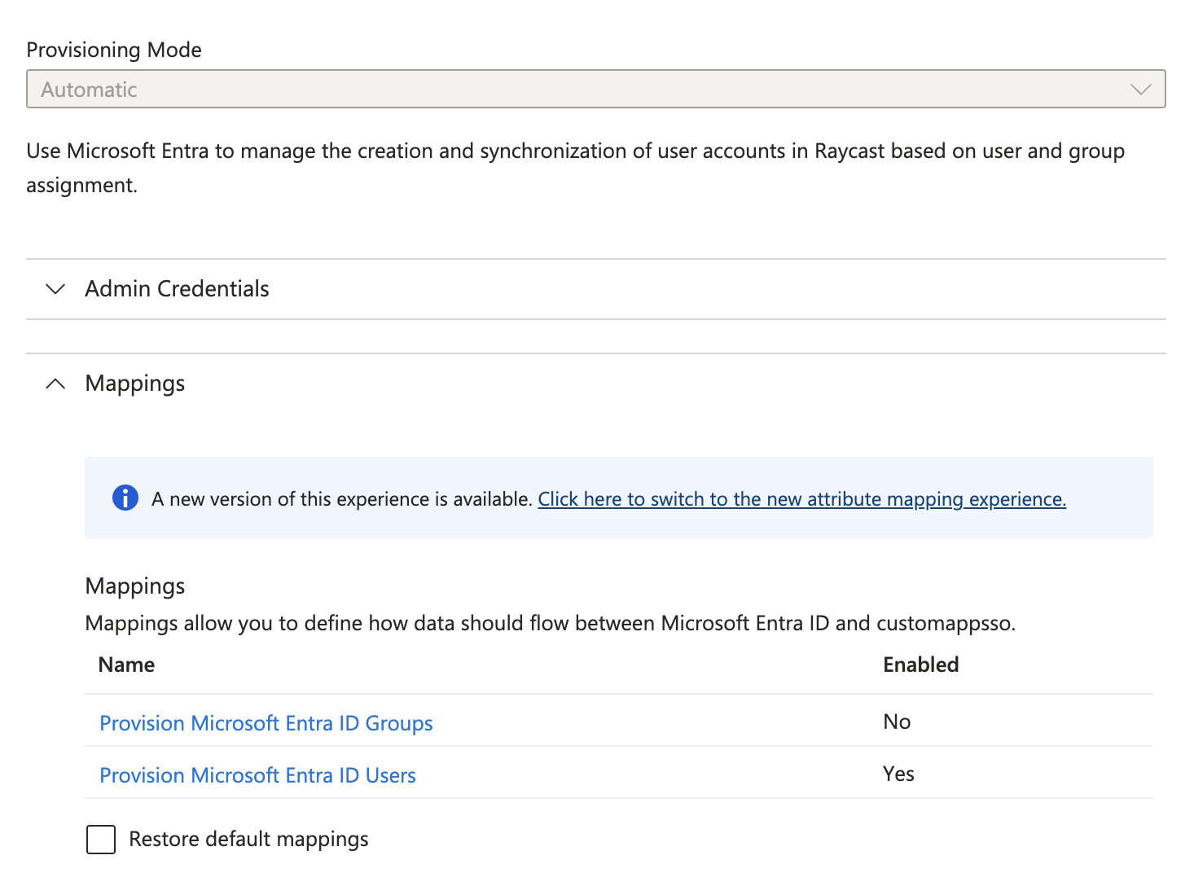Click the 'Use Microsoft Entra to manage' description
Image resolution: width=1194 pixels, height=886 pixels.
click(x=575, y=168)
